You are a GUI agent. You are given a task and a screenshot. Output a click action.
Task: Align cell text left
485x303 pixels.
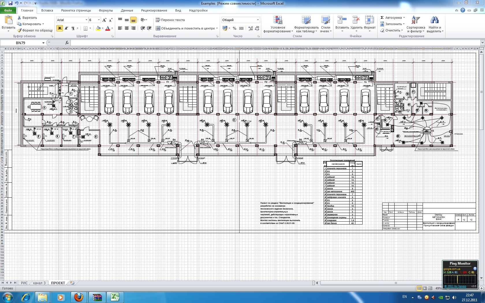(120, 28)
